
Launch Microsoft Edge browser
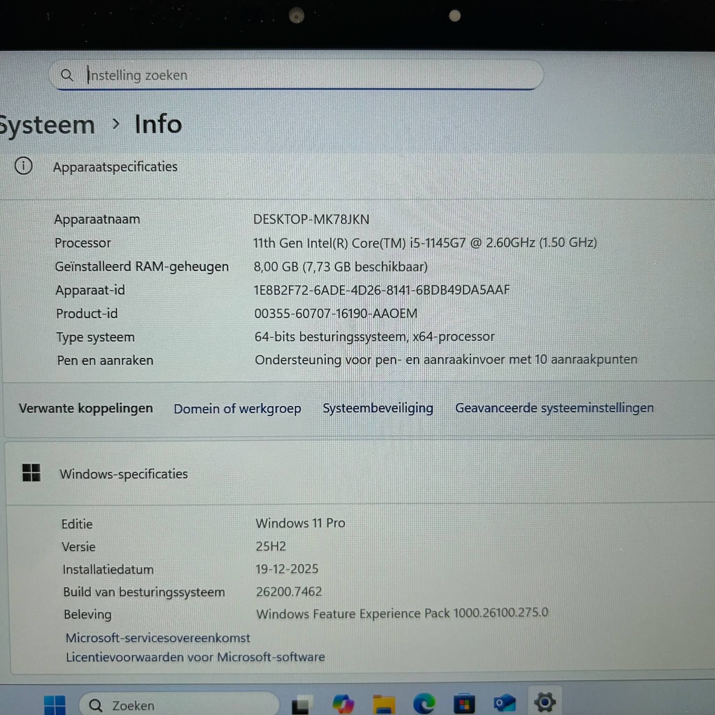424,703
